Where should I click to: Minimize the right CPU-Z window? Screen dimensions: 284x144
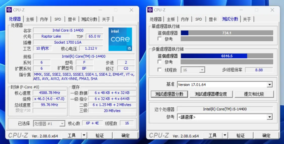(241, 10)
